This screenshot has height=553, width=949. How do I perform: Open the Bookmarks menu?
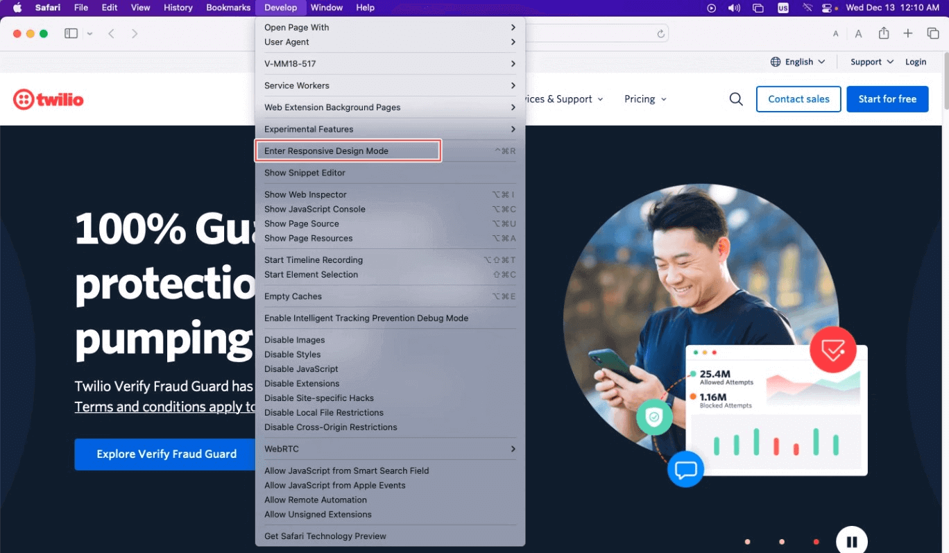coord(228,8)
